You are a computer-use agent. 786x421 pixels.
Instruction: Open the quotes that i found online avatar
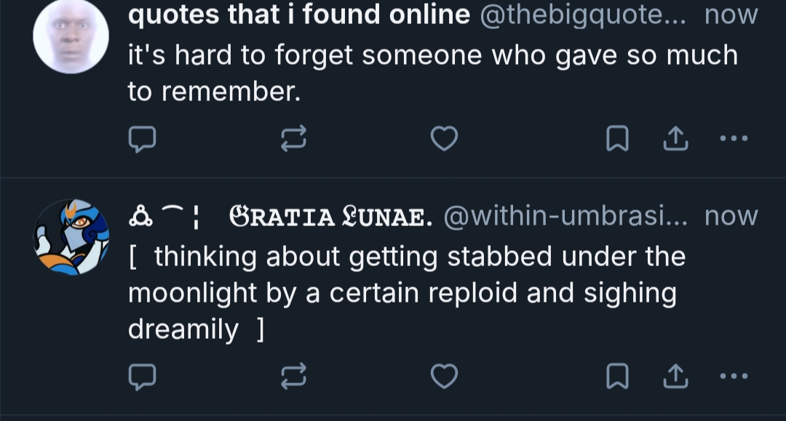pyautogui.click(x=71, y=36)
